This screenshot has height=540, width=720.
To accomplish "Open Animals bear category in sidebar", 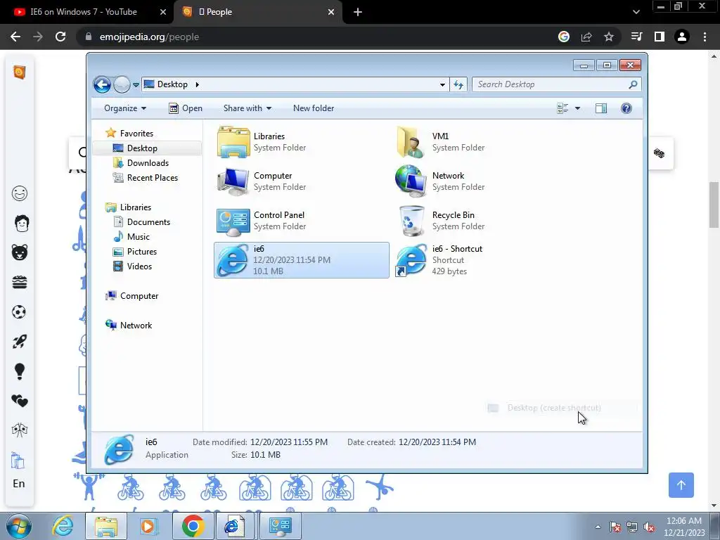I will [19, 252].
